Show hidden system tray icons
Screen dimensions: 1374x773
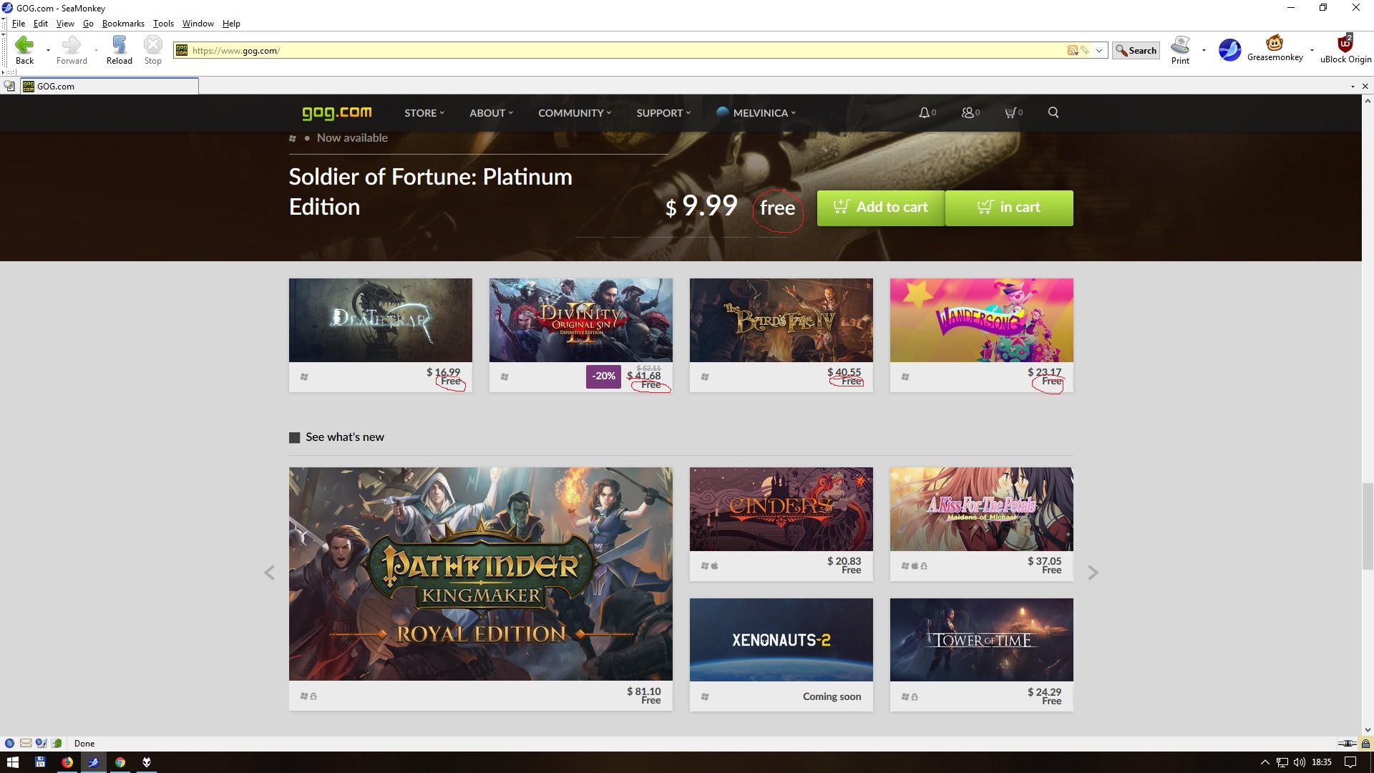1265,762
